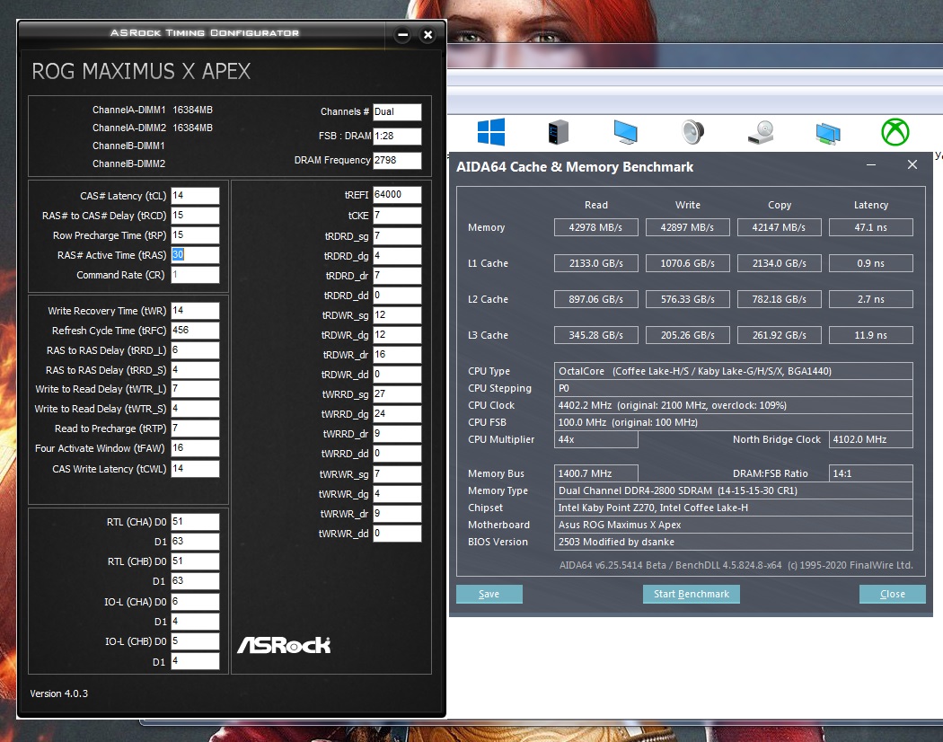Click the Memory Type DDR4-2800 field
This screenshot has width=943, height=742.
coord(733,490)
